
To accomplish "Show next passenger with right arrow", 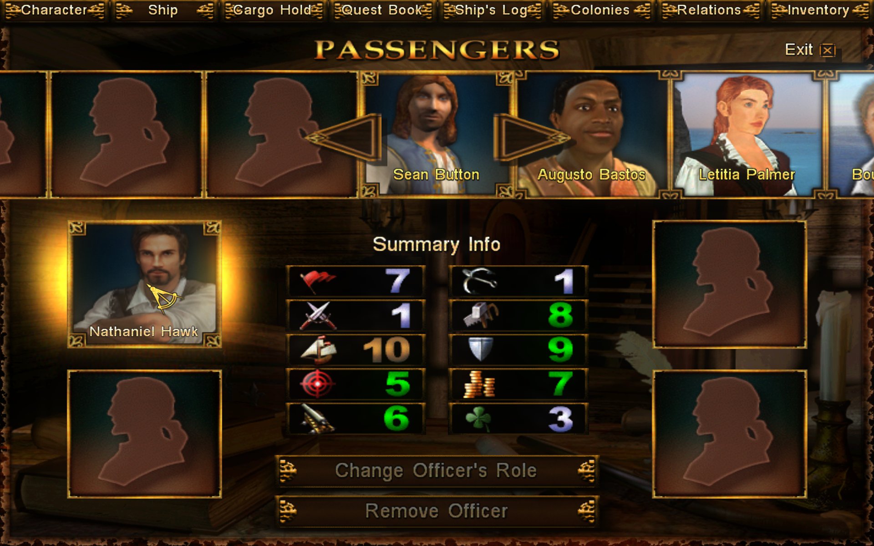I will click(x=531, y=137).
